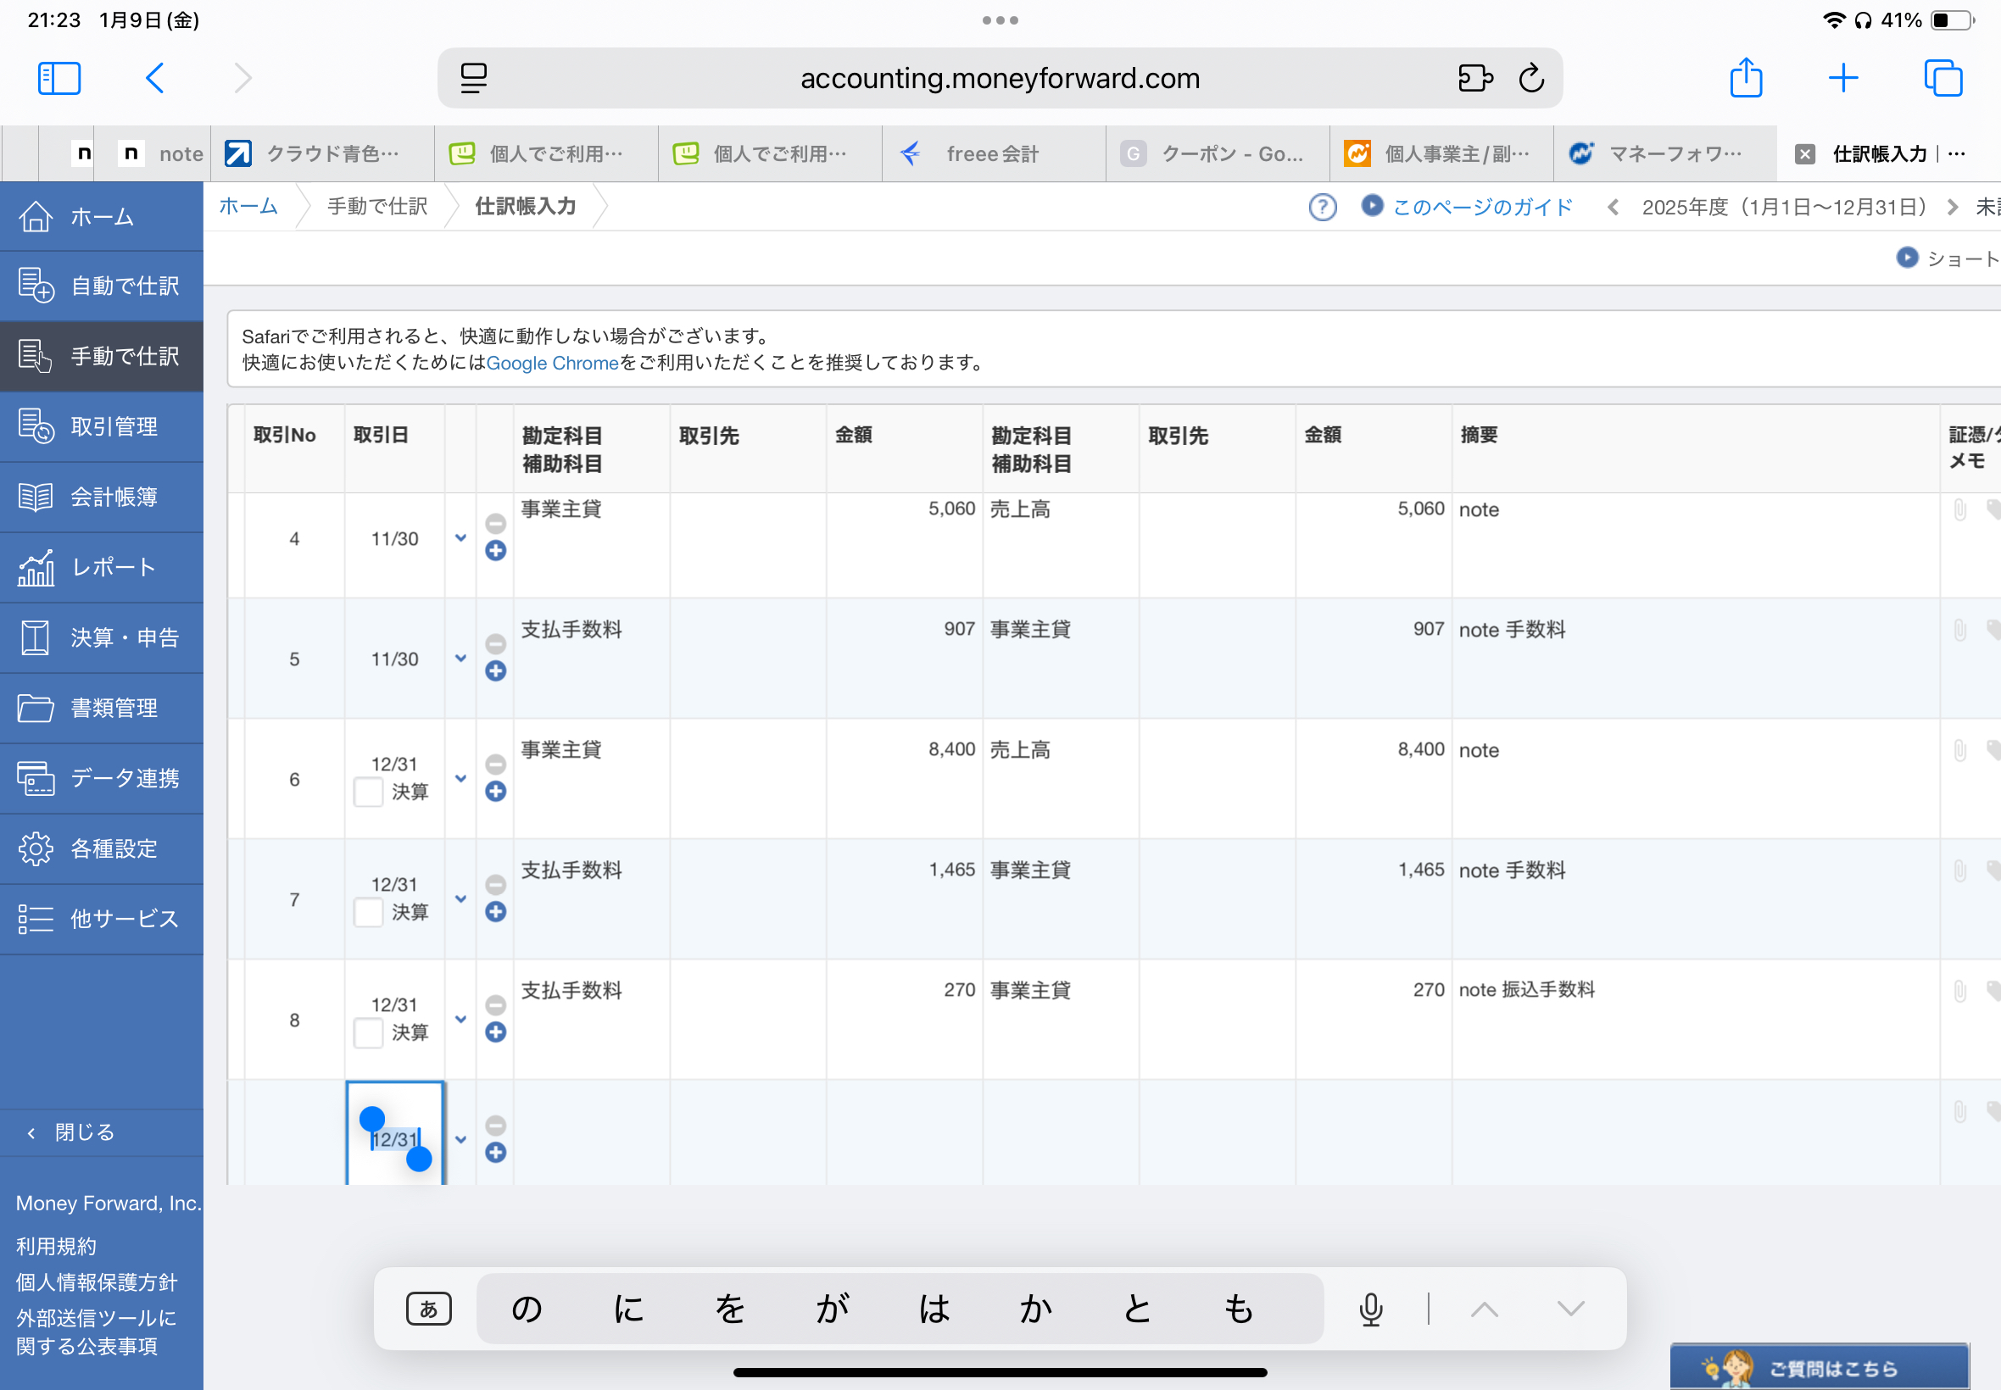Image resolution: width=2001 pixels, height=1390 pixels.
Task: Go to previous fiscal year chevron
Action: 1613,208
